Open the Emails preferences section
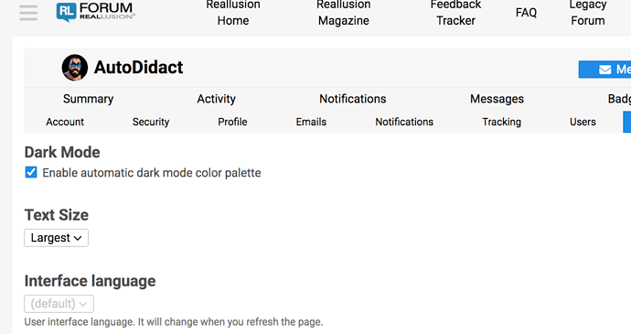Image resolution: width=631 pixels, height=334 pixels. click(311, 122)
